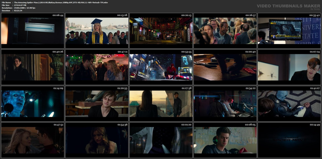This screenshot has width=322, height=159.
Task: Pick the crowd scene thumbnail at 00:26:57
Action: click(225, 31)
